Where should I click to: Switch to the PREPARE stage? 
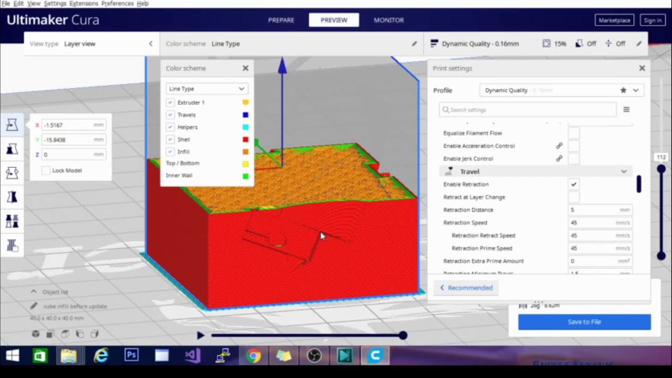coord(281,20)
